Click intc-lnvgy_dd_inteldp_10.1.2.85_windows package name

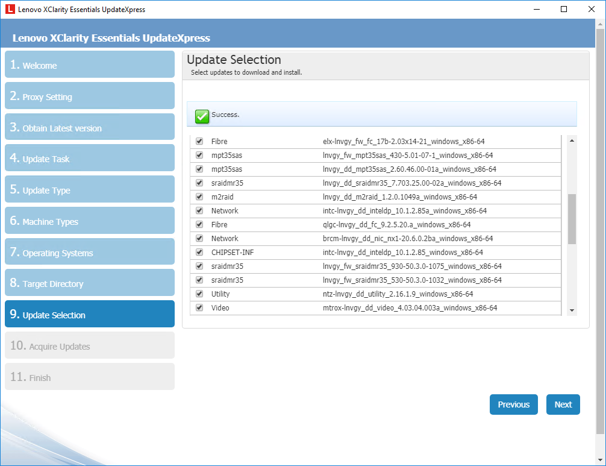pyautogui.click(x=403, y=252)
